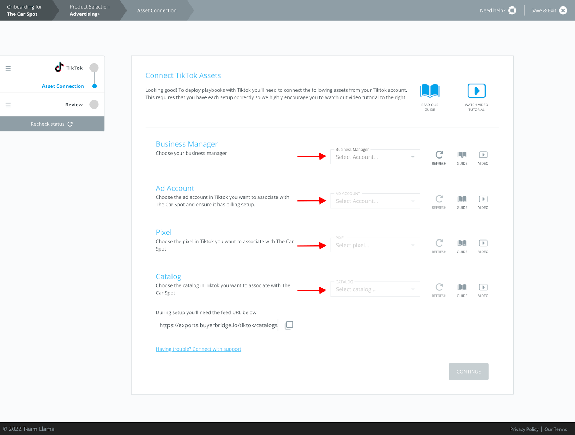Click the Save & Exit text
The height and width of the screenshot is (435, 575).
click(543, 10)
